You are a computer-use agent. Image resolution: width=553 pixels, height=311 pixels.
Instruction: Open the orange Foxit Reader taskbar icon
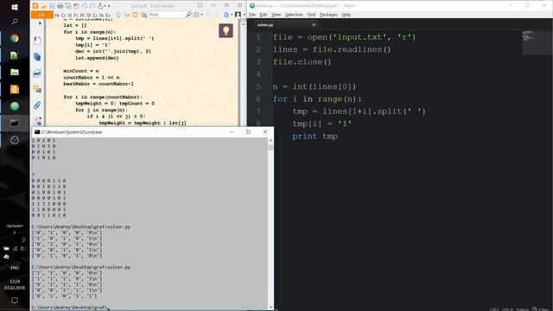[15, 89]
